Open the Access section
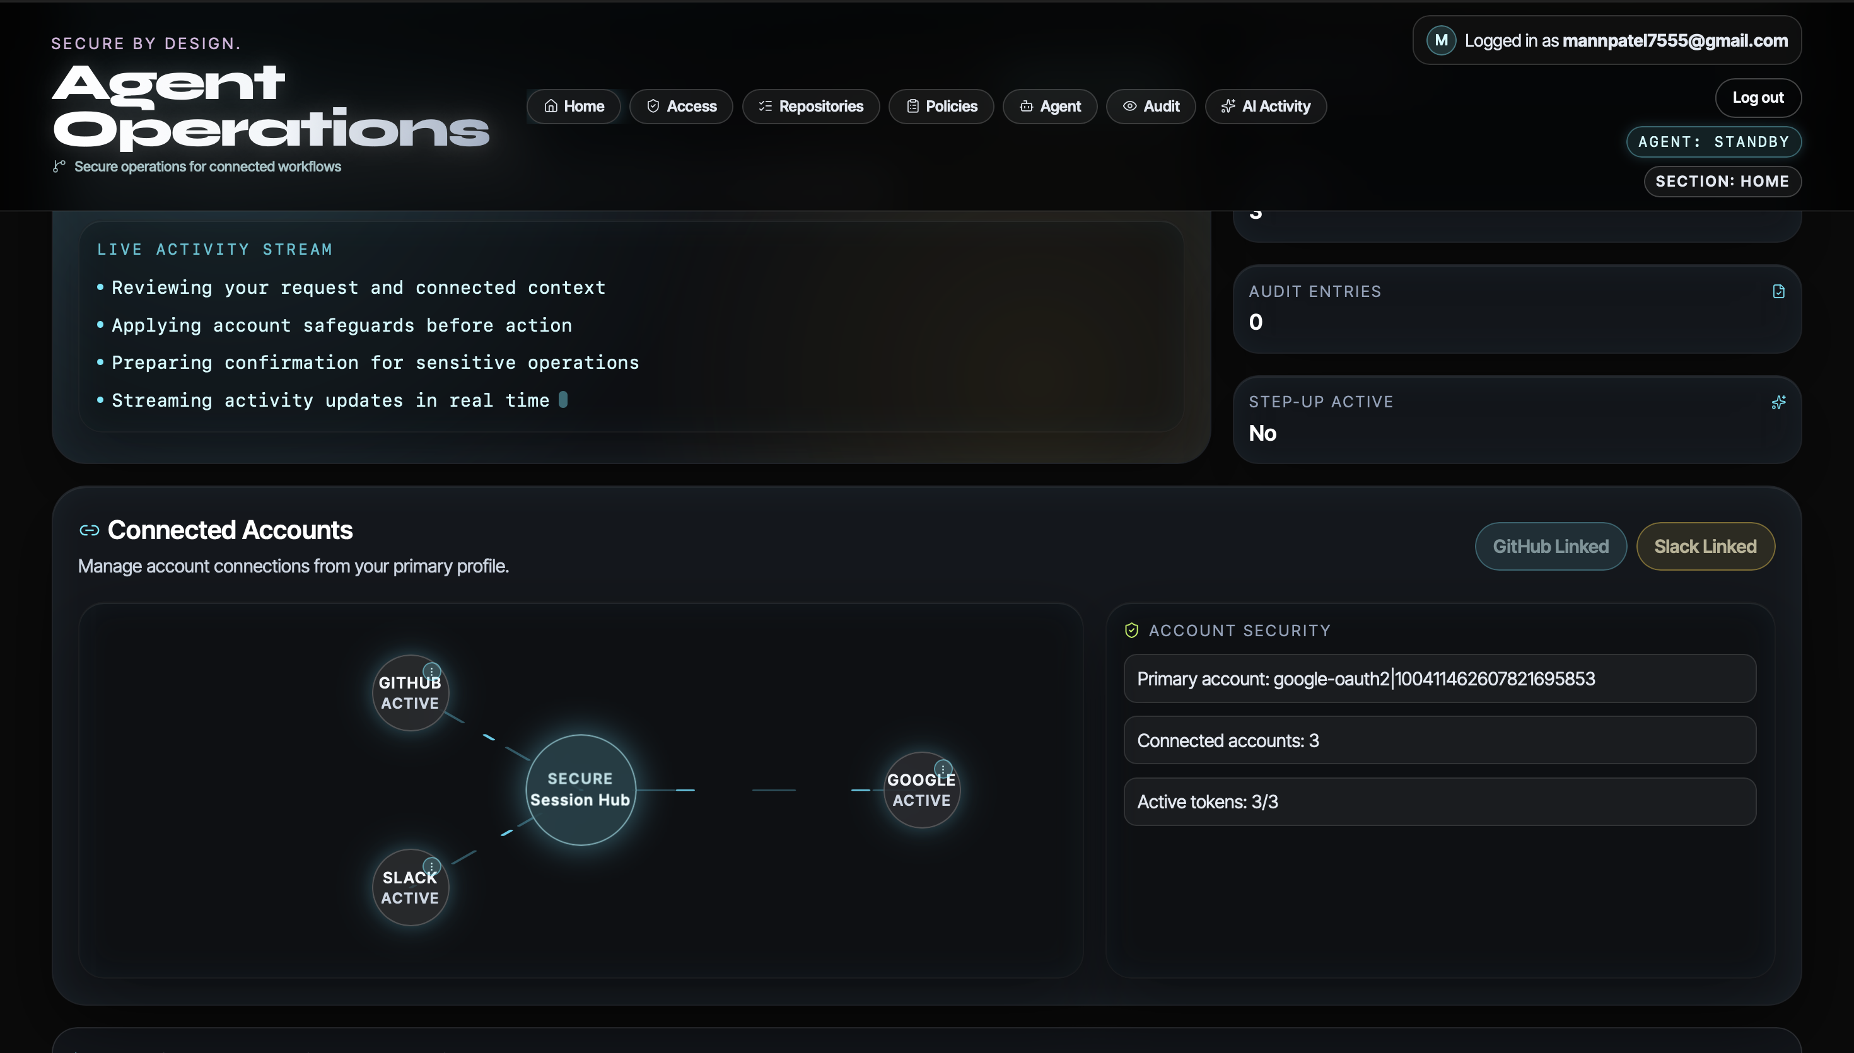This screenshot has height=1053, width=1854. pos(680,107)
